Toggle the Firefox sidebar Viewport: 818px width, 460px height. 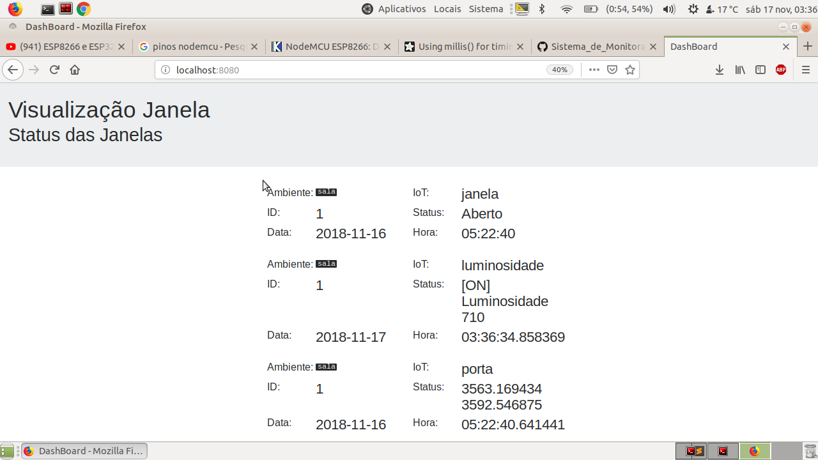tap(760, 70)
